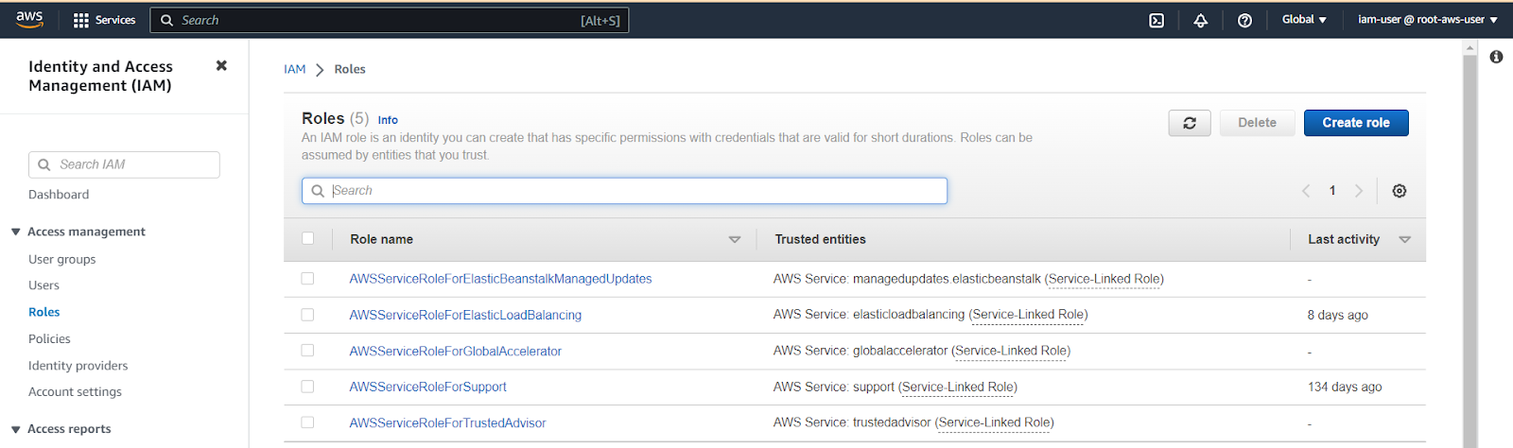Open the table preferences gear icon

click(1400, 191)
